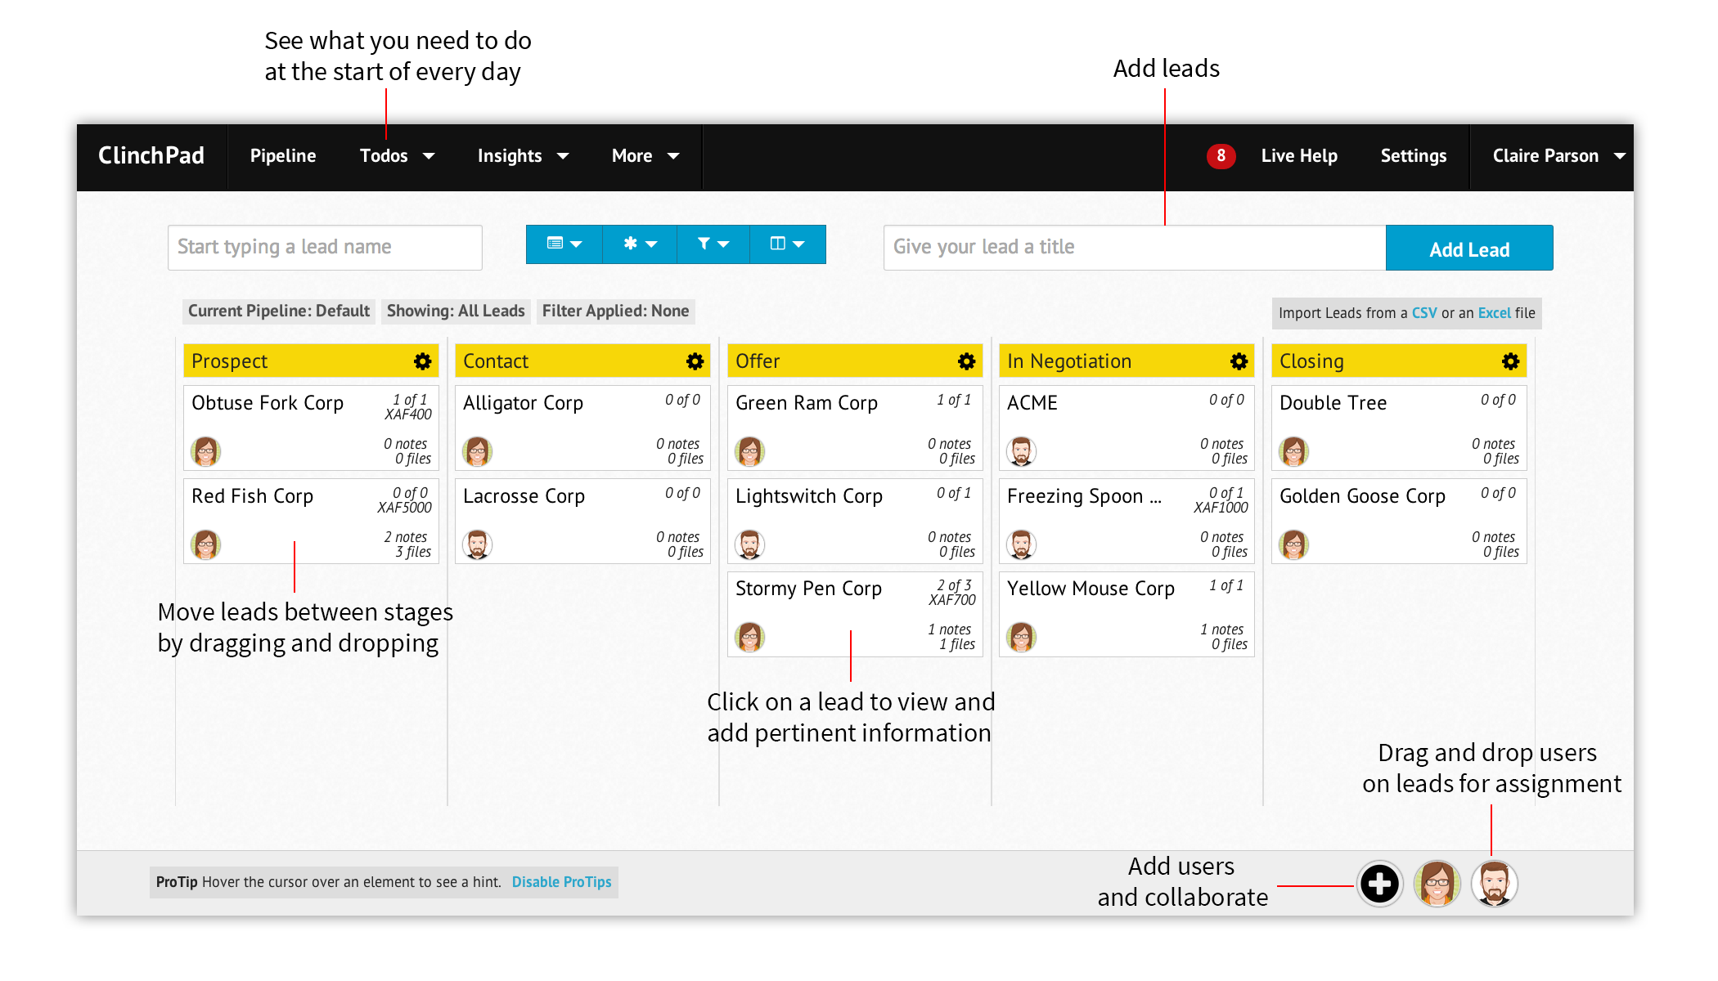Expand the columns layout dropdown
Screen dimensions: 1718x981
pos(787,244)
